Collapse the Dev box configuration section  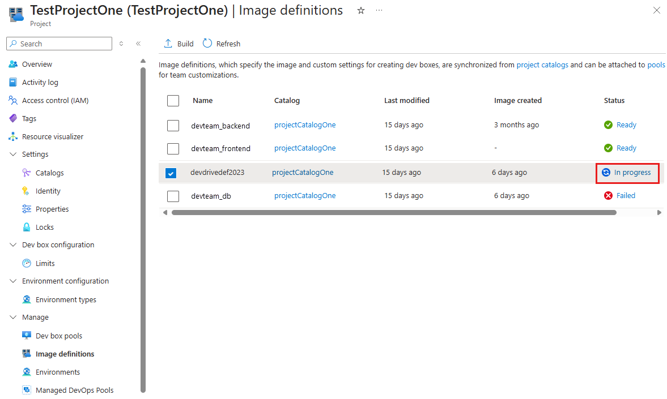(13, 245)
